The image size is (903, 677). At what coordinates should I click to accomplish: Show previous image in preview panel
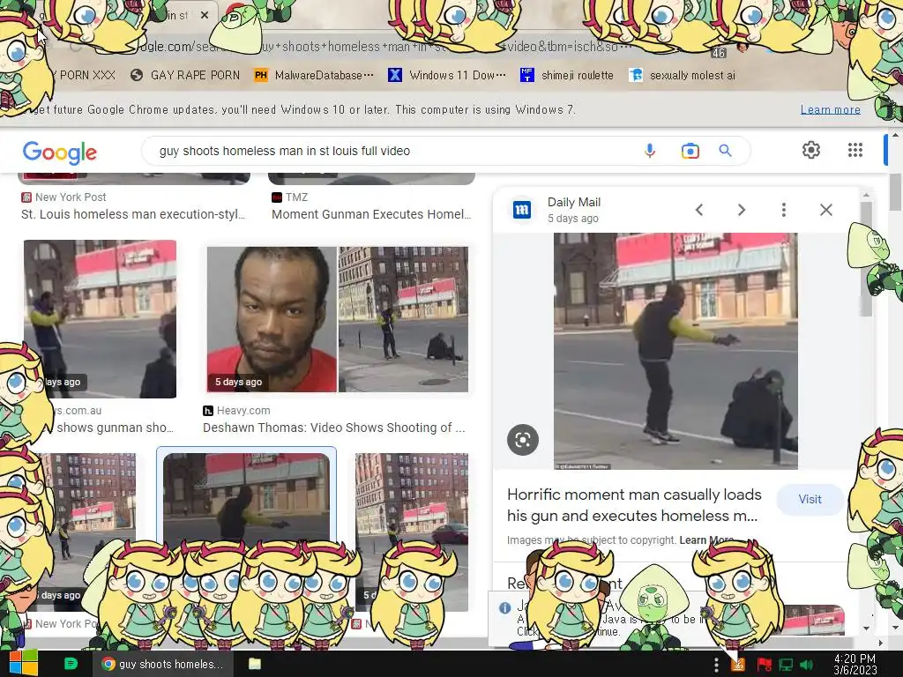coord(699,210)
